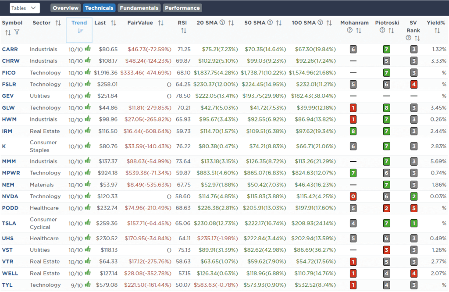449x292 pixels.
Task: Toggle sorting on the RSI column
Action: (183, 30)
